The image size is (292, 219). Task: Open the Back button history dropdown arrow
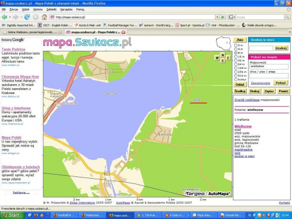pos(10,17)
